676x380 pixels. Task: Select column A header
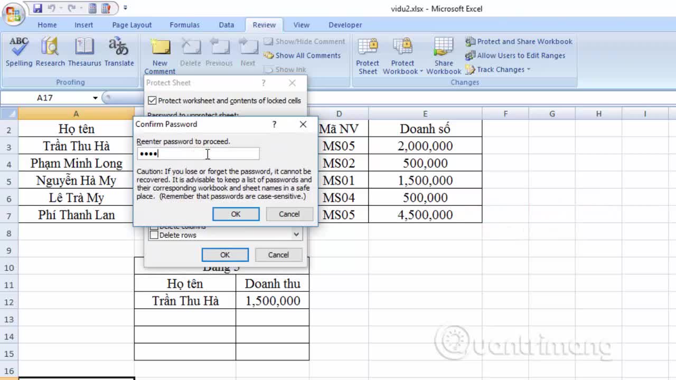pos(76,113)
